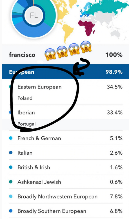
Task: Click the British & Irish color dot
Action: coord(11,167)
